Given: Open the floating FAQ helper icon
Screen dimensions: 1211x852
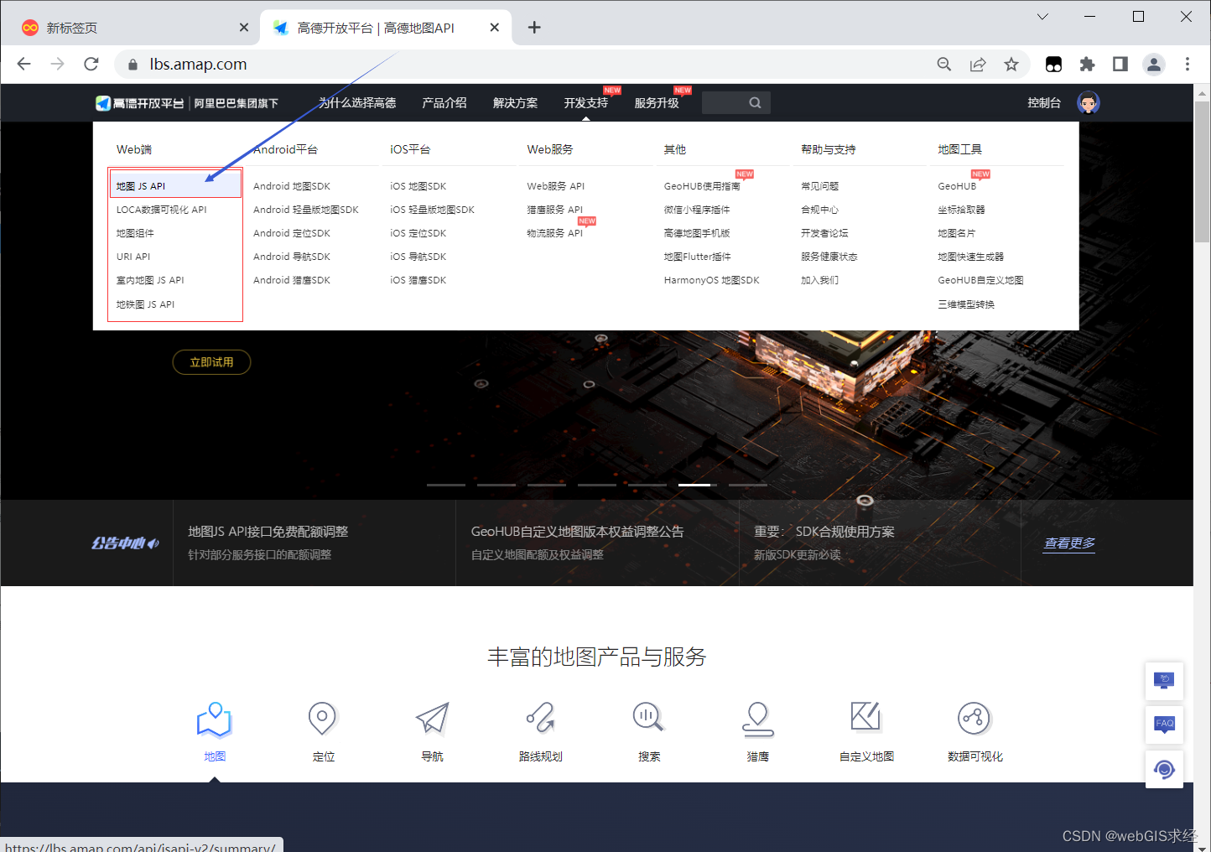Looking at the screenshot, I should point(1164,725).
